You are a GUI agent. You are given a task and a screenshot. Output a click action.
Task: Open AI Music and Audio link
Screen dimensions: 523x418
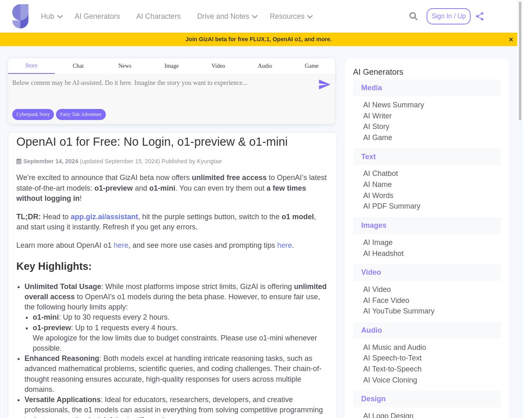point(395,347)
